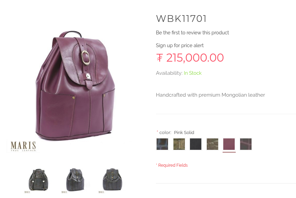The width and height of the screenshot is (296, 198).
Task: Pick the solid black color swatch
Action: tap(196, 144)
